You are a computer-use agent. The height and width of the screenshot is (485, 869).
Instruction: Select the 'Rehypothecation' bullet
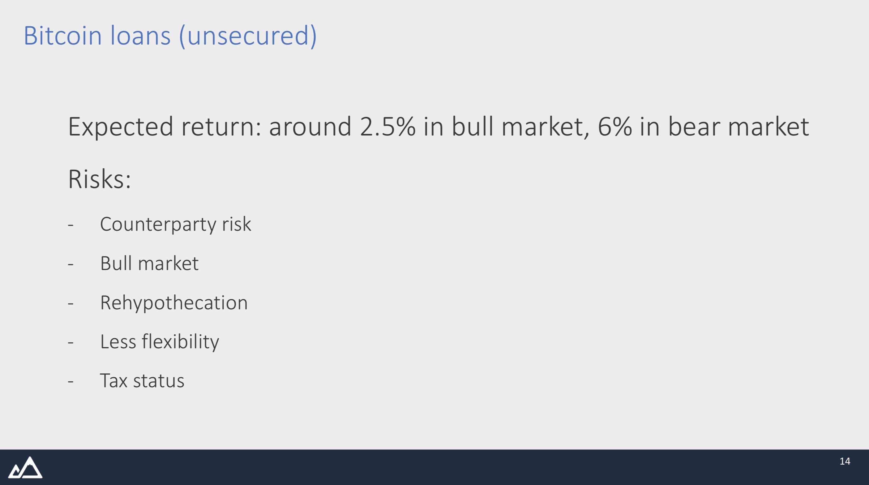point(174,303)
